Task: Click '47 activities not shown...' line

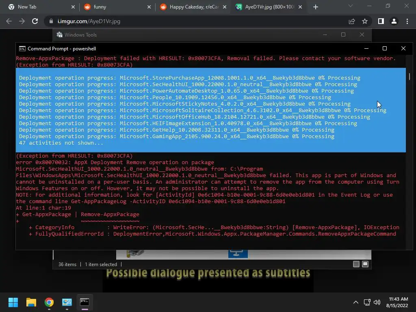Action: click(x=61, y=143)
